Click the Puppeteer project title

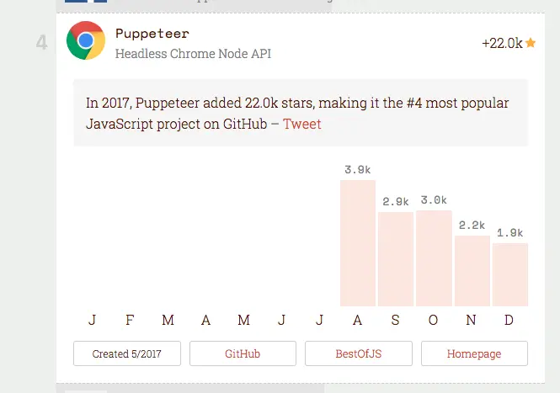coord(152,34)
